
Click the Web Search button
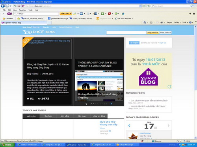165,33
